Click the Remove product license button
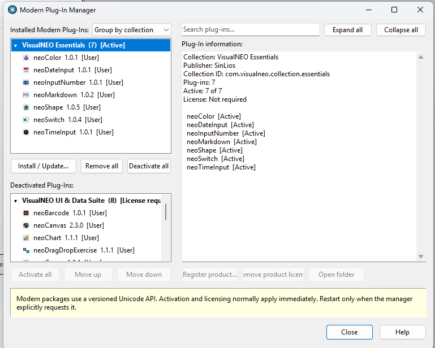435x348 pixels. [273, 275]
